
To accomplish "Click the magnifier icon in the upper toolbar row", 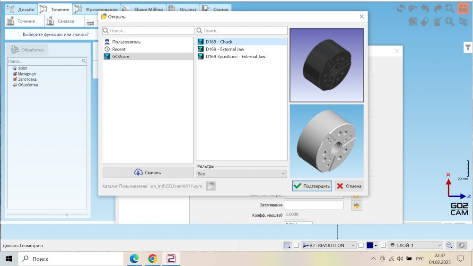I will [x=450, y=9].
